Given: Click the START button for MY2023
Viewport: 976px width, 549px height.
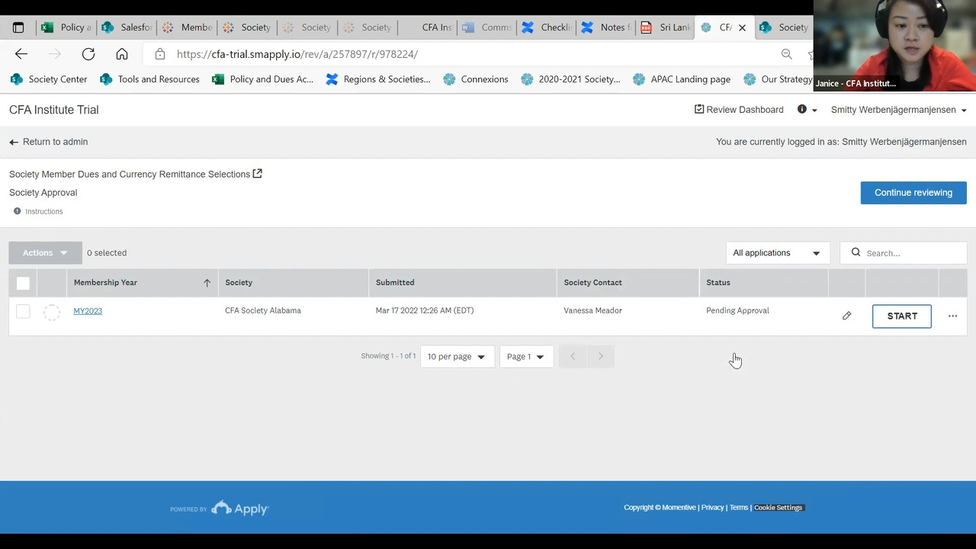Looking at the screenshot, I should (x=902, y=316).
